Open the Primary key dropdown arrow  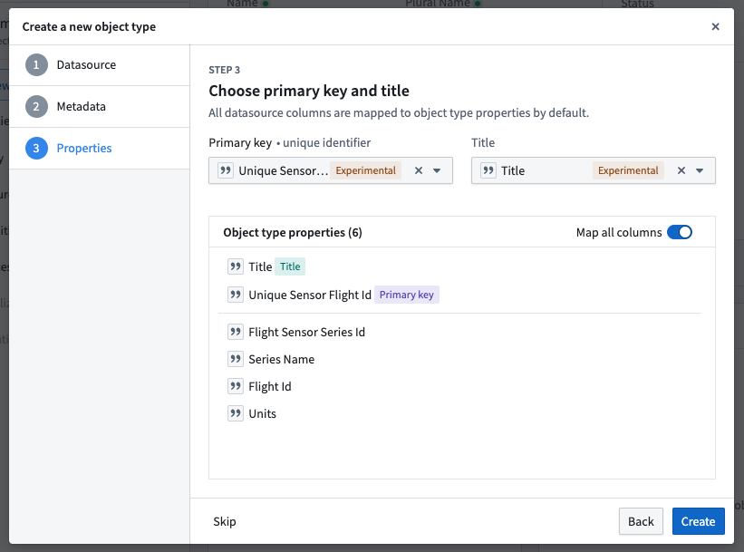437,170
